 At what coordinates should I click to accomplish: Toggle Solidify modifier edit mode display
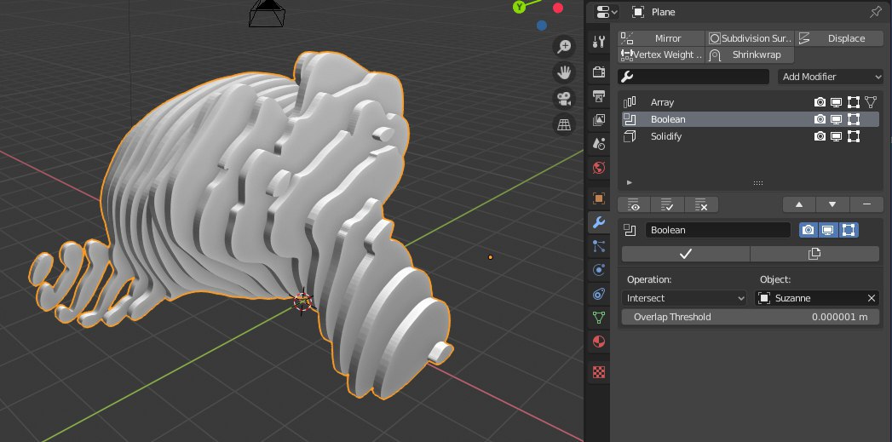[854, 136]
